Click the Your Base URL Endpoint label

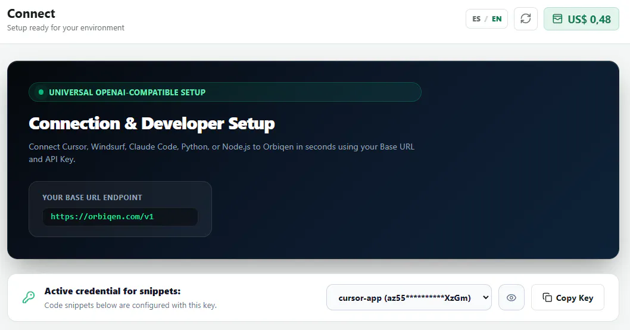pos(92,197)
